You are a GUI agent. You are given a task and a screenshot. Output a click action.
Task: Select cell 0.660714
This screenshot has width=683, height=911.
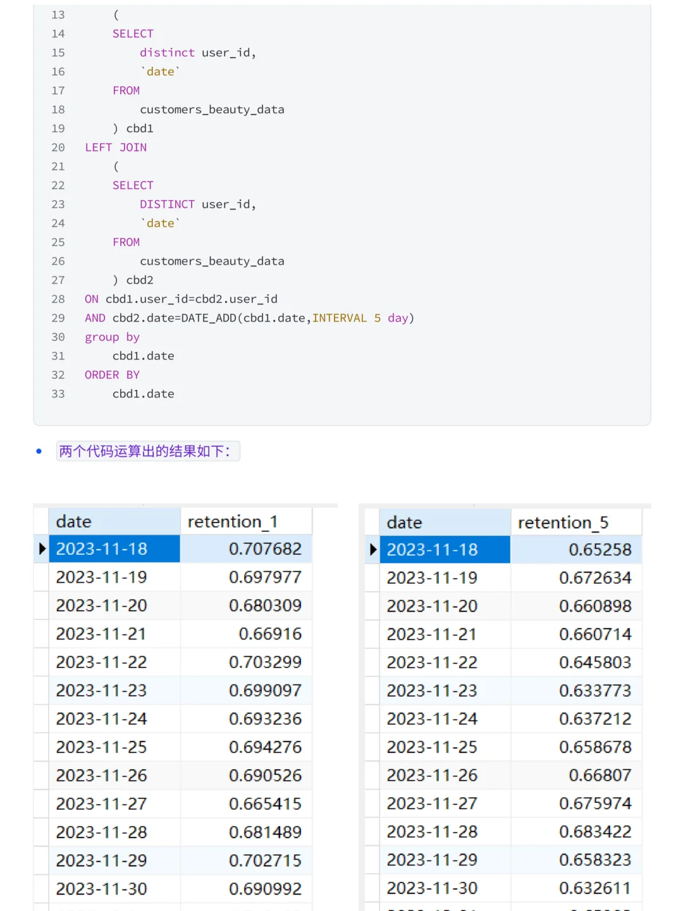(x=576, y=634)
